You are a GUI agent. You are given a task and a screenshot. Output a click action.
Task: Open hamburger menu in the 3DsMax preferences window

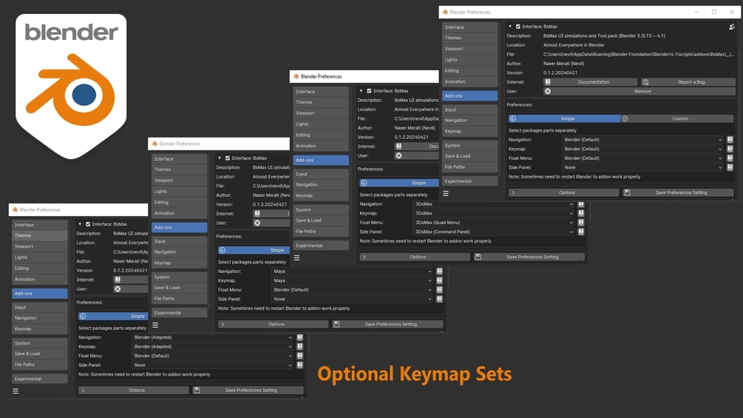pos(296,257)
